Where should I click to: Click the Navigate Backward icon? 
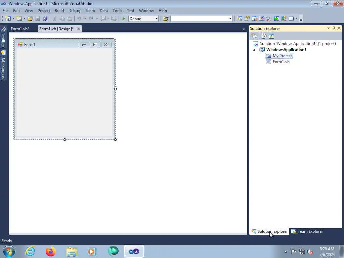pos(103,19)
